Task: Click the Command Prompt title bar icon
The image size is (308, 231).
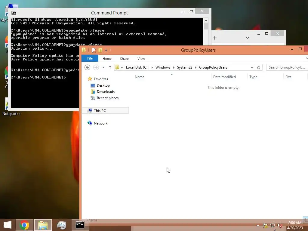Action: click(14, 13)
